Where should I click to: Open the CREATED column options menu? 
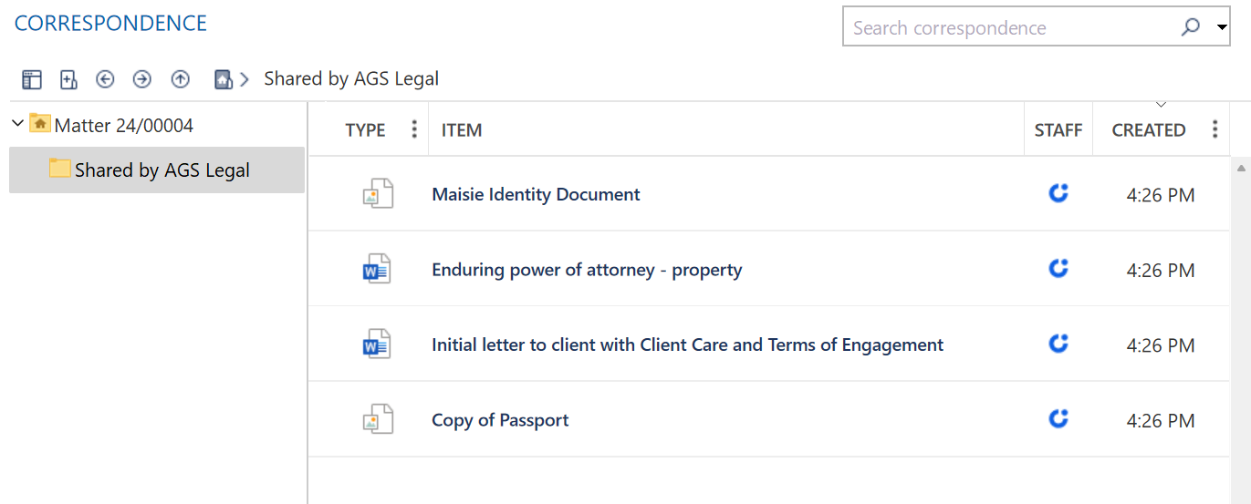[1215, 129]
